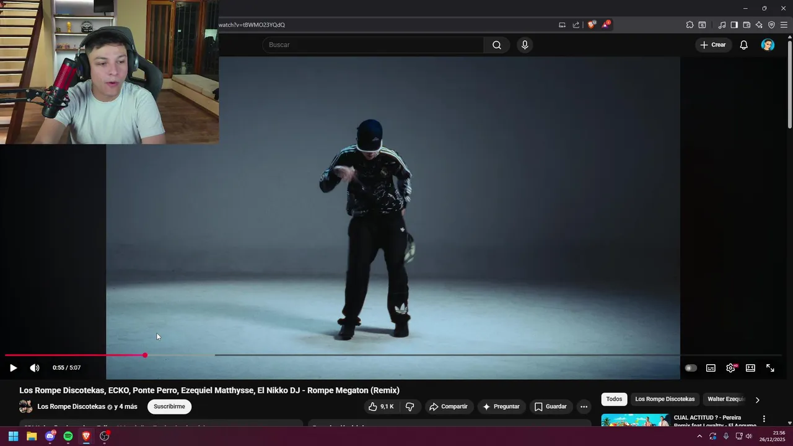Open browser extensions puzzle icon

coord(690,25)
